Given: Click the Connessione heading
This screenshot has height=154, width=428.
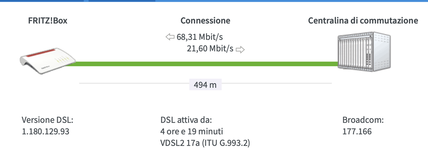Looking at the screenshot, I should pos(205,21).
